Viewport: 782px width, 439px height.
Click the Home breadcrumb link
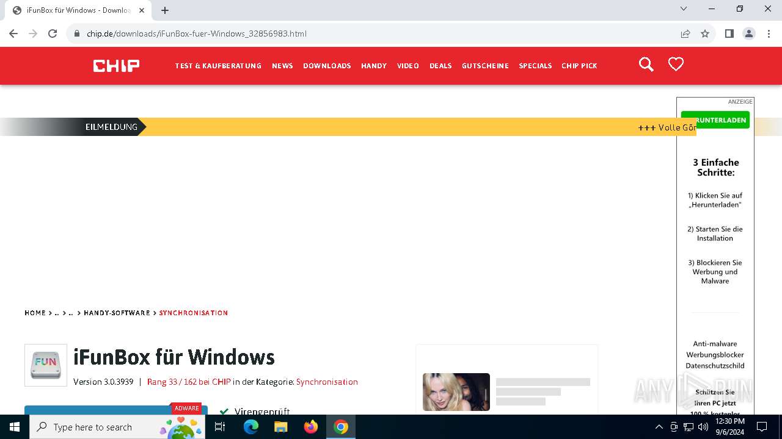[35, 313]
